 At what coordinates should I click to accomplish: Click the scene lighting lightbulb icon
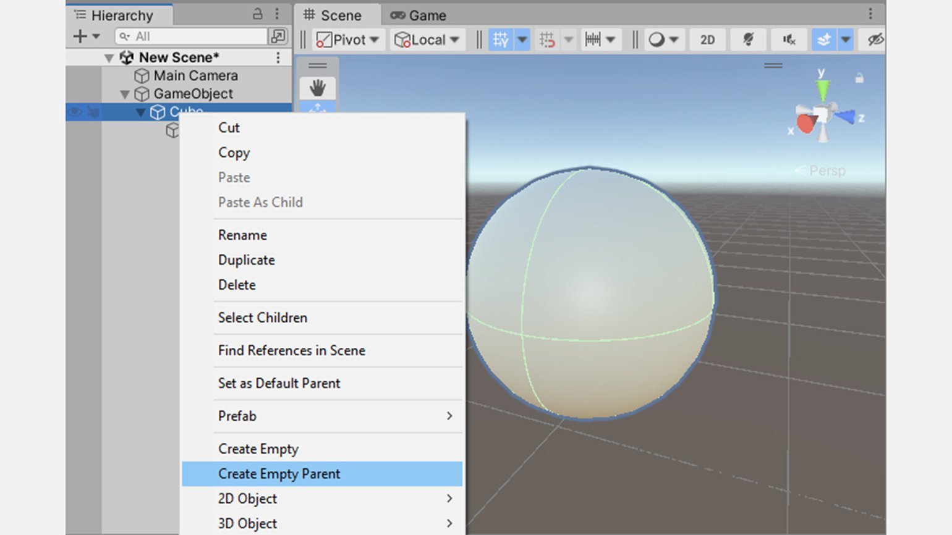(x=748, y=40)
